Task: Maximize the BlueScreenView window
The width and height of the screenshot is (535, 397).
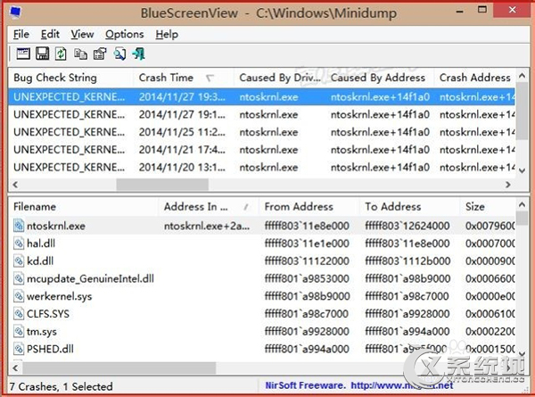Action: click(x=482, y=10)
